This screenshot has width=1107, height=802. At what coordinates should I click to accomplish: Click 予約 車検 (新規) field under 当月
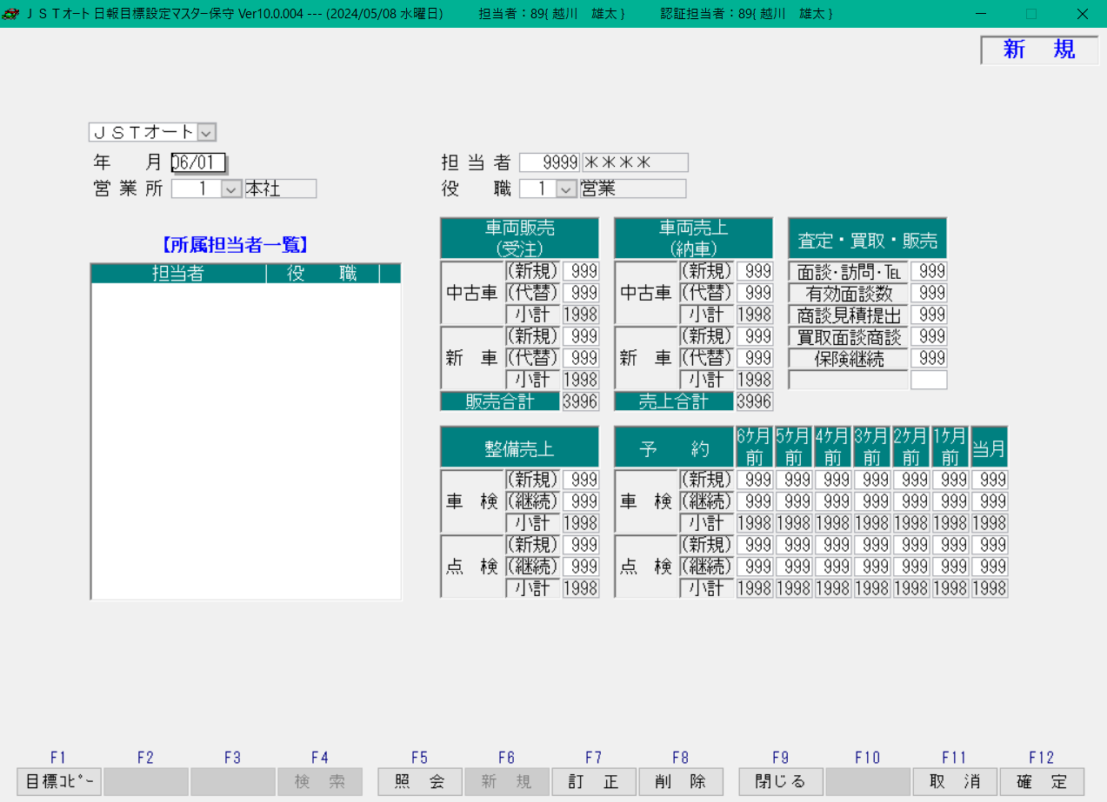point(990,480)
